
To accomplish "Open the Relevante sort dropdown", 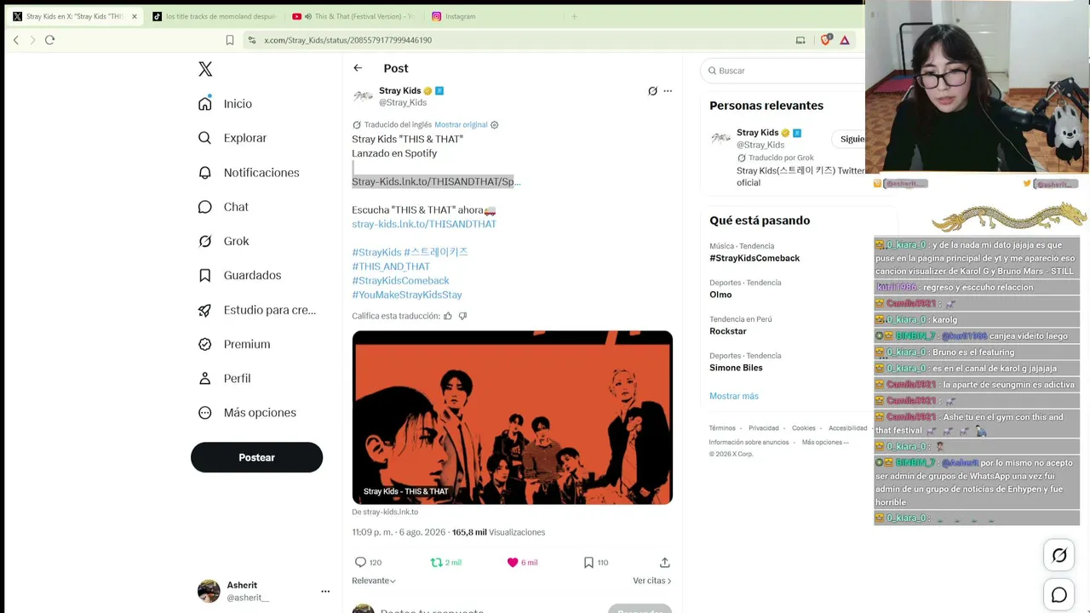I will click(x=374, y=581).
